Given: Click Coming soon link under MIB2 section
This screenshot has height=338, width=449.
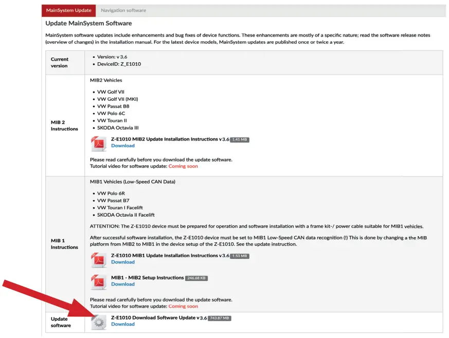Looking at the screenshot, I should (x=183, y=166).
